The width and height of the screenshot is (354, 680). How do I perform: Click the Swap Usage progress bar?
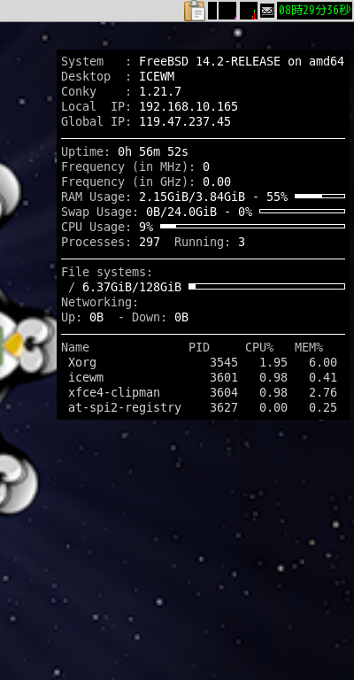(x=302, y=212)
